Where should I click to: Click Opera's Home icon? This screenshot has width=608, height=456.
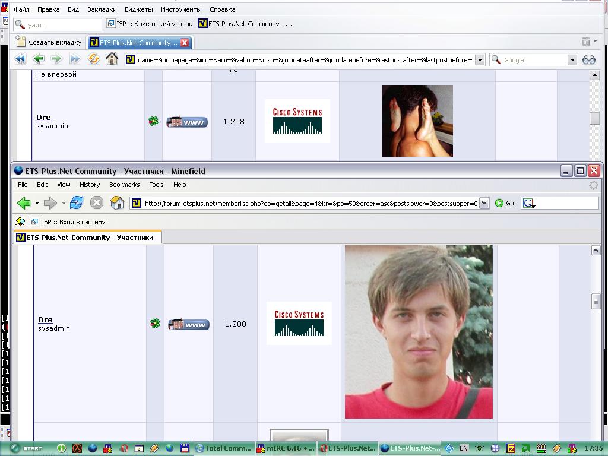[x=112, y=59]
